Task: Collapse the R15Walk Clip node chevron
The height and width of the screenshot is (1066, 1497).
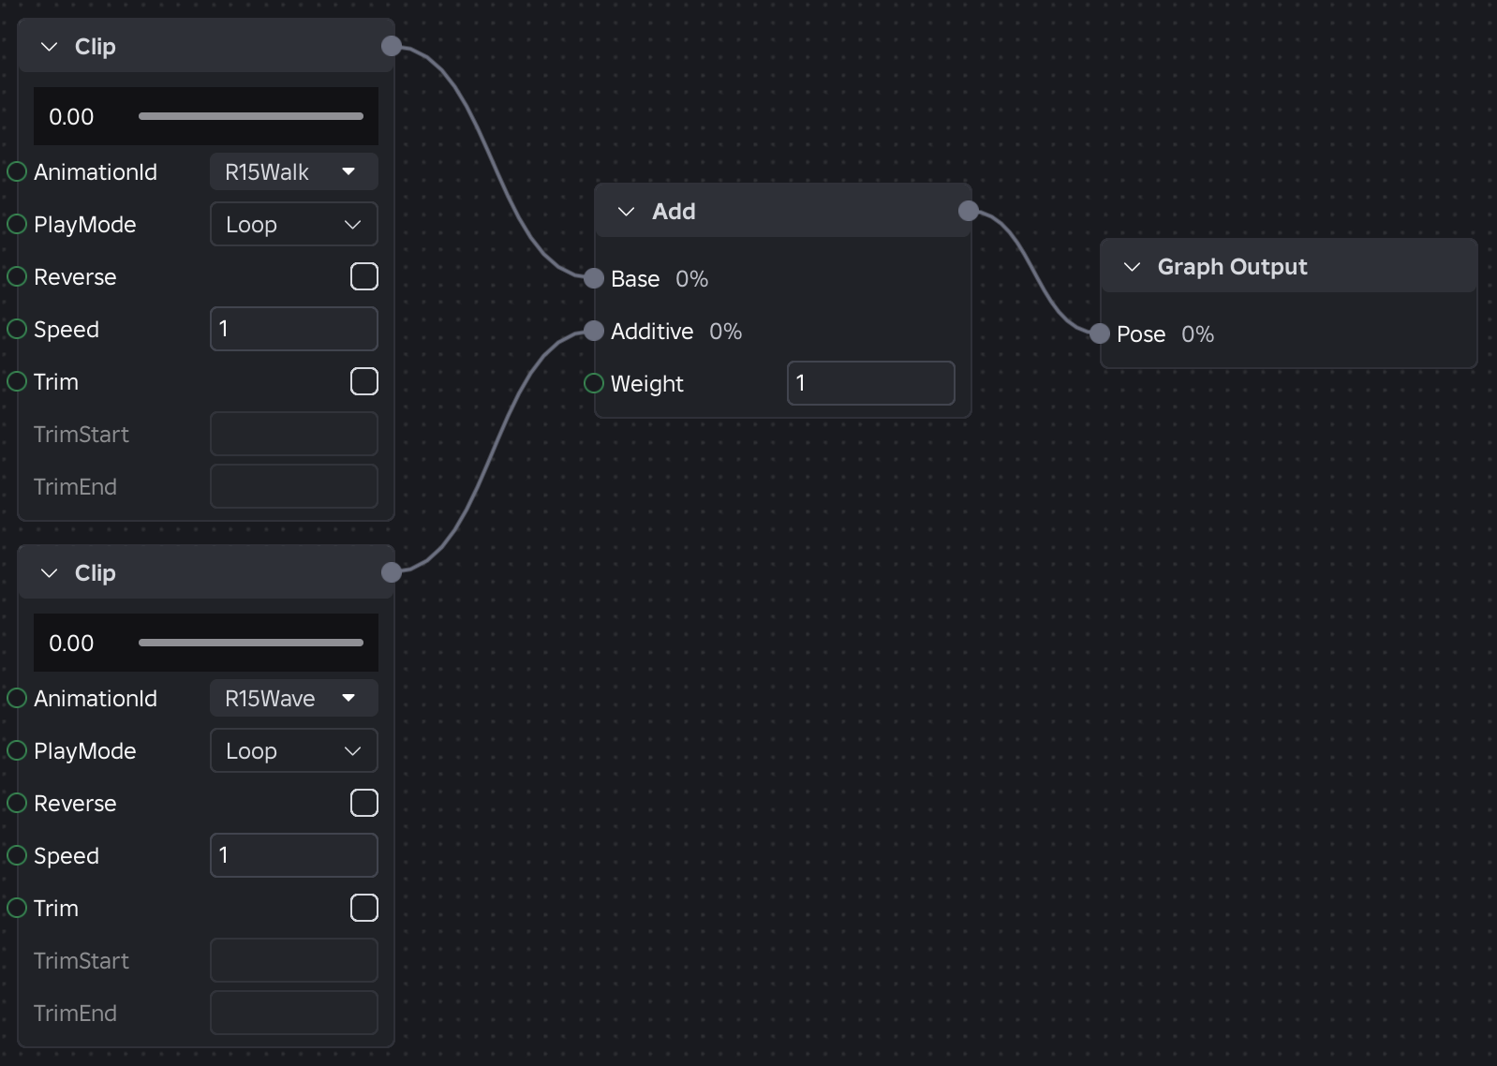Action: [50, 47]
